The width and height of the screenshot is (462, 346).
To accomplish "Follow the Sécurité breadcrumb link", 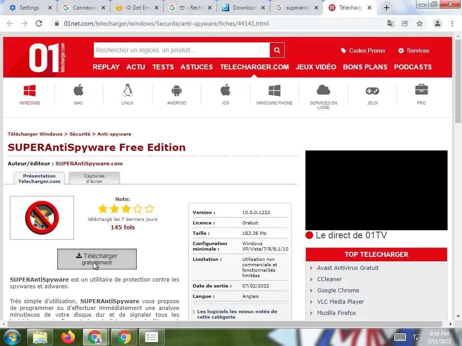I will coord(80,134).
